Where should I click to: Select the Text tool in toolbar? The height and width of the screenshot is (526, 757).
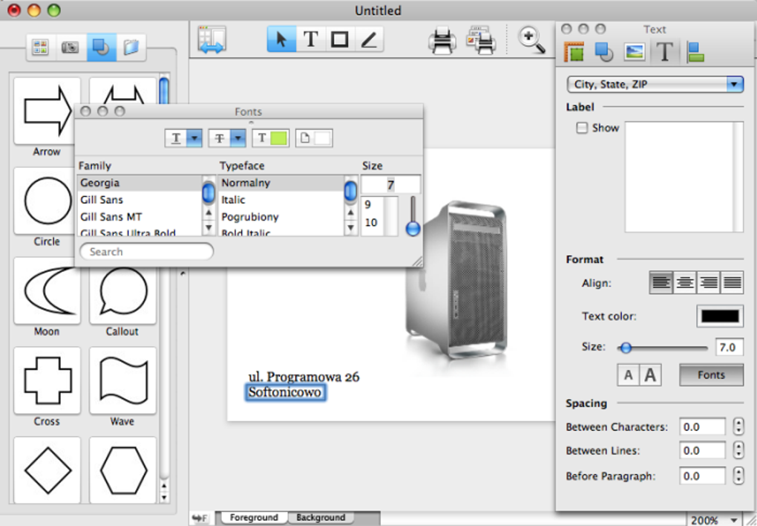(x=311, y=39)
